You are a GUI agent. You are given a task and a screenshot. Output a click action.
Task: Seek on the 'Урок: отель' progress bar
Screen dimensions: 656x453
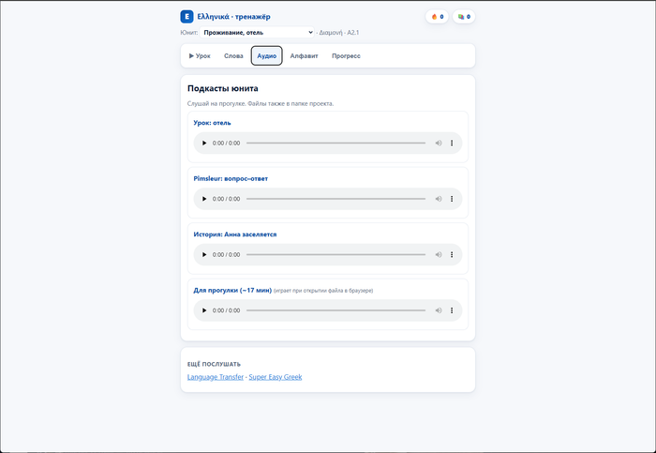[x=335, y=143]
